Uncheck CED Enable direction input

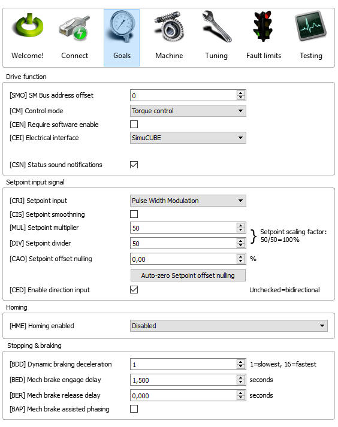click(x=134, y=289)
